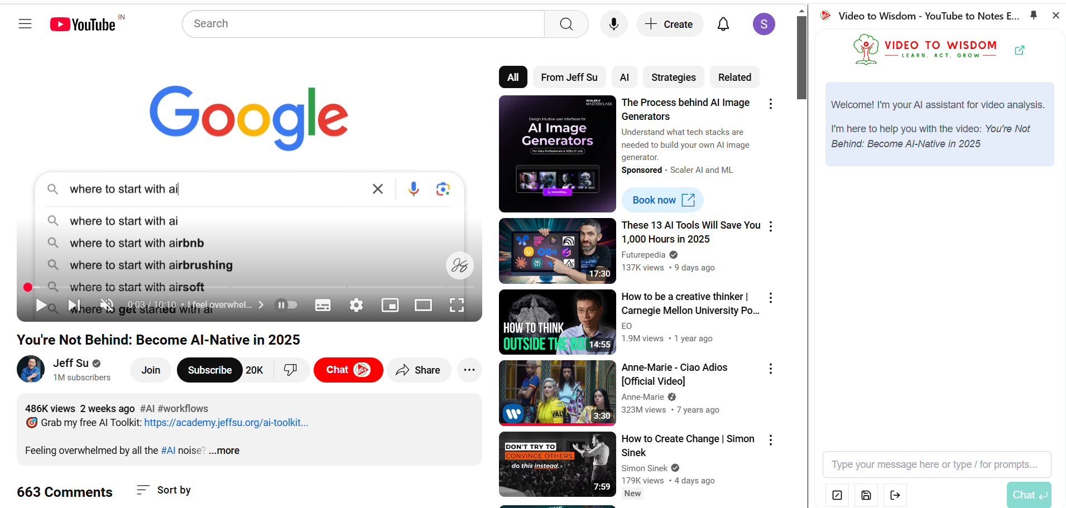Screen dimensions: 1066x508
Task: Open options for creative thinker video
Action: [x=771, y=298]
